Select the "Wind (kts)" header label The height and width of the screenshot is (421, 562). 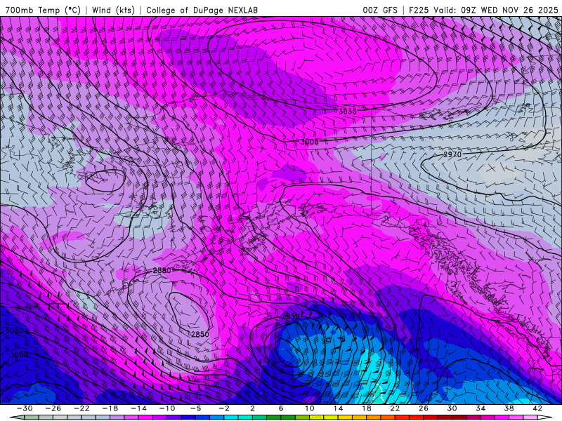coord(113,11)
